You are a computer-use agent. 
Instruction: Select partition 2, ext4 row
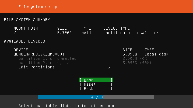pyautogui.click(x=44, y=63)
